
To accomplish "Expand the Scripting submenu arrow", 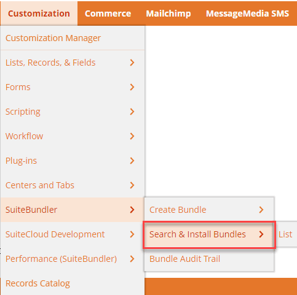I will 132,112.
